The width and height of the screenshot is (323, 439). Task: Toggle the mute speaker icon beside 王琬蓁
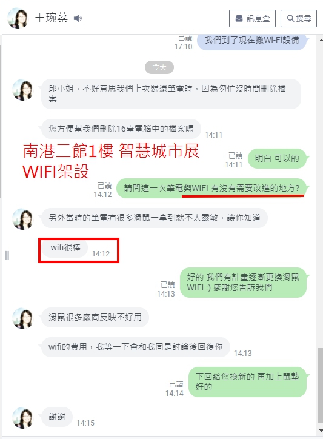pyautogui.click(x=78, y=18)
